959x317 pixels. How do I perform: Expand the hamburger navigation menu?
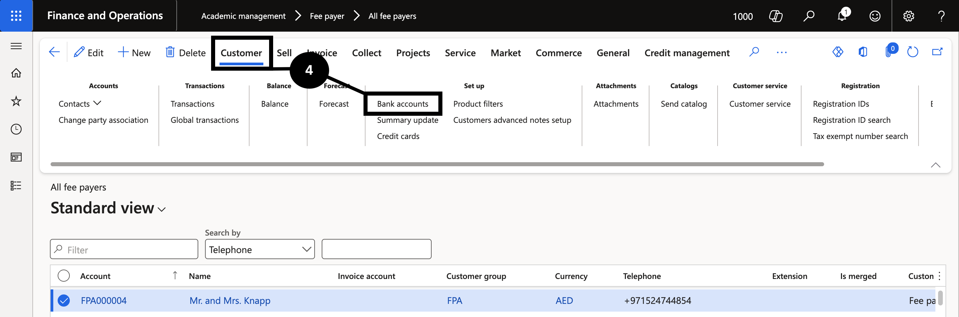16,46
